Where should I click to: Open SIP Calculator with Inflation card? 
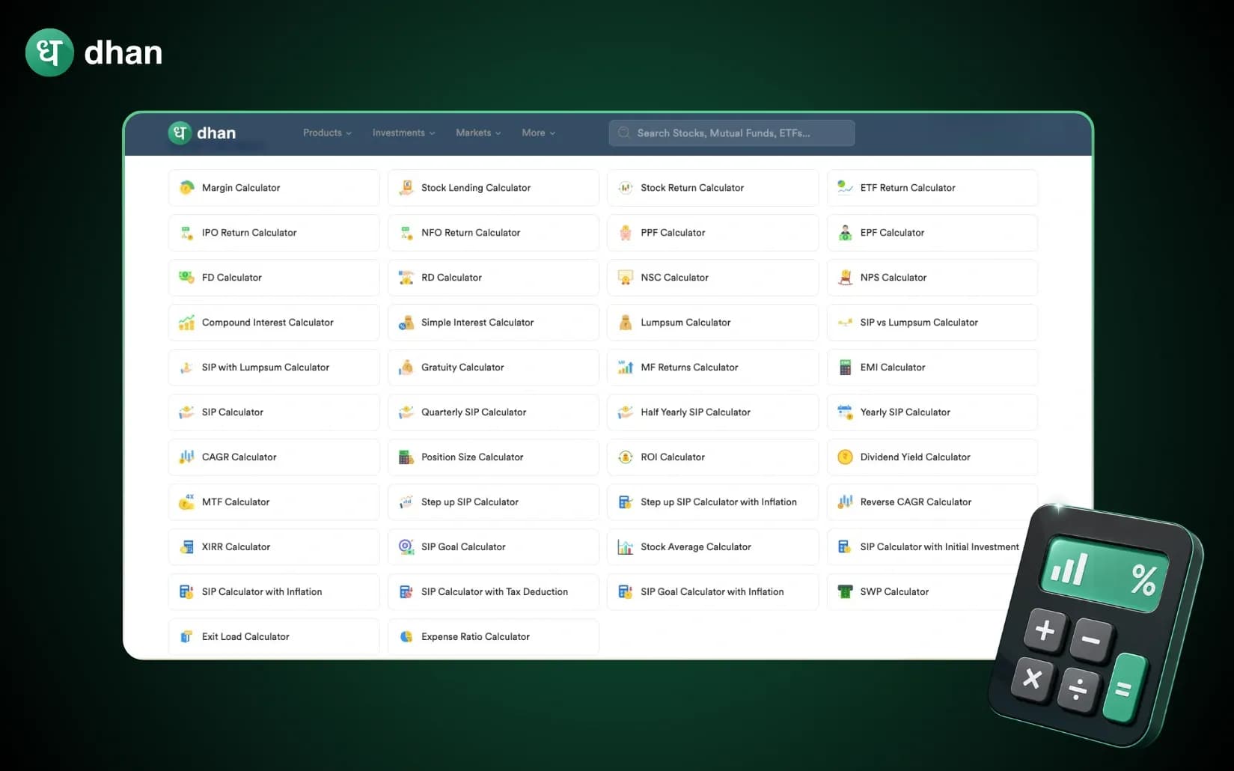274,592
